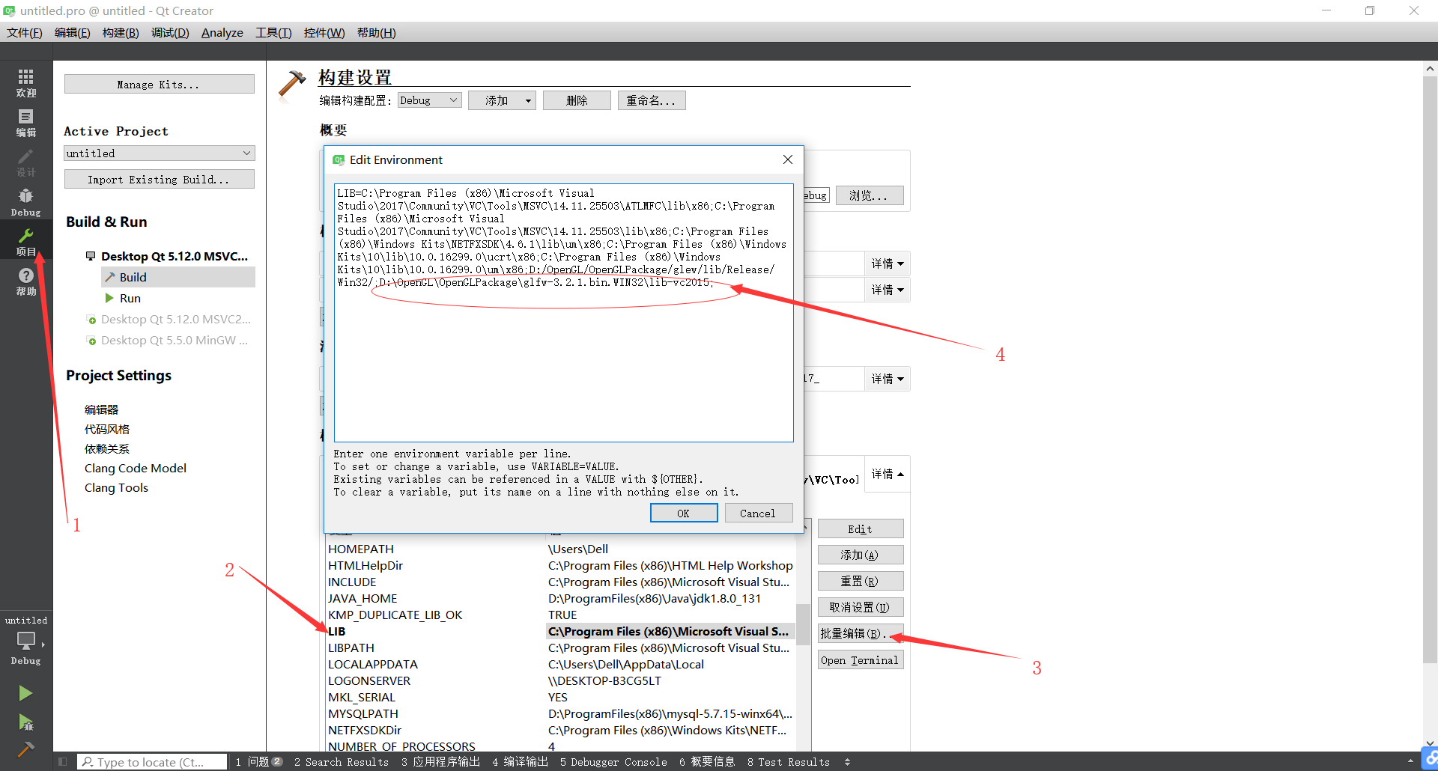Image resolution: width=1438 pixels, height=771 pixels.
Task: Switch to the Edit mode icon
Action: tap(26, 123)
